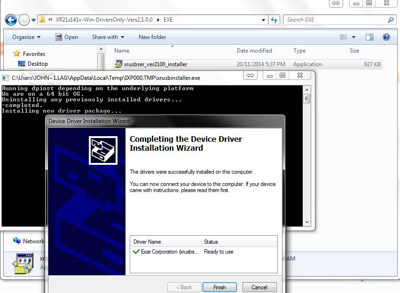Open Windows Explorer help
The height and width of the screenshot is (293, 400).
[386, 37]
